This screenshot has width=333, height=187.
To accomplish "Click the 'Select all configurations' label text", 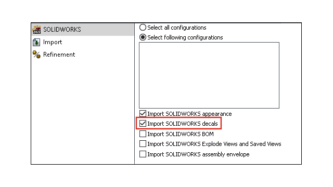I will click(177, 28).
